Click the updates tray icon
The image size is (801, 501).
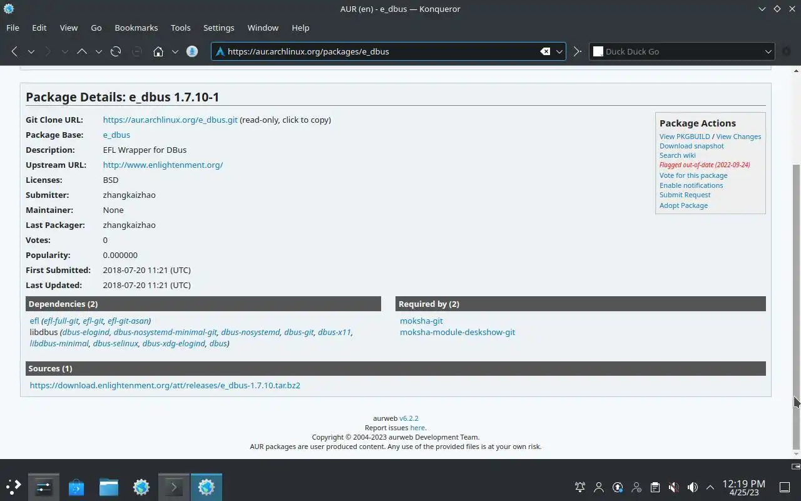[618, 487]
